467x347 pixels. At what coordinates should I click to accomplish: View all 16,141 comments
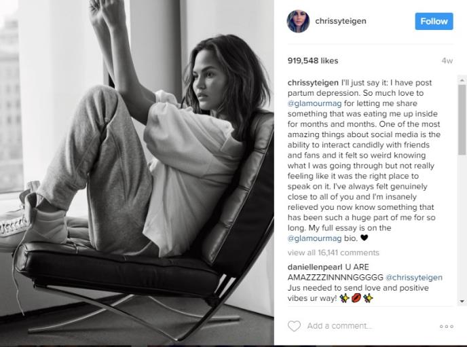[x=333, y=253]
